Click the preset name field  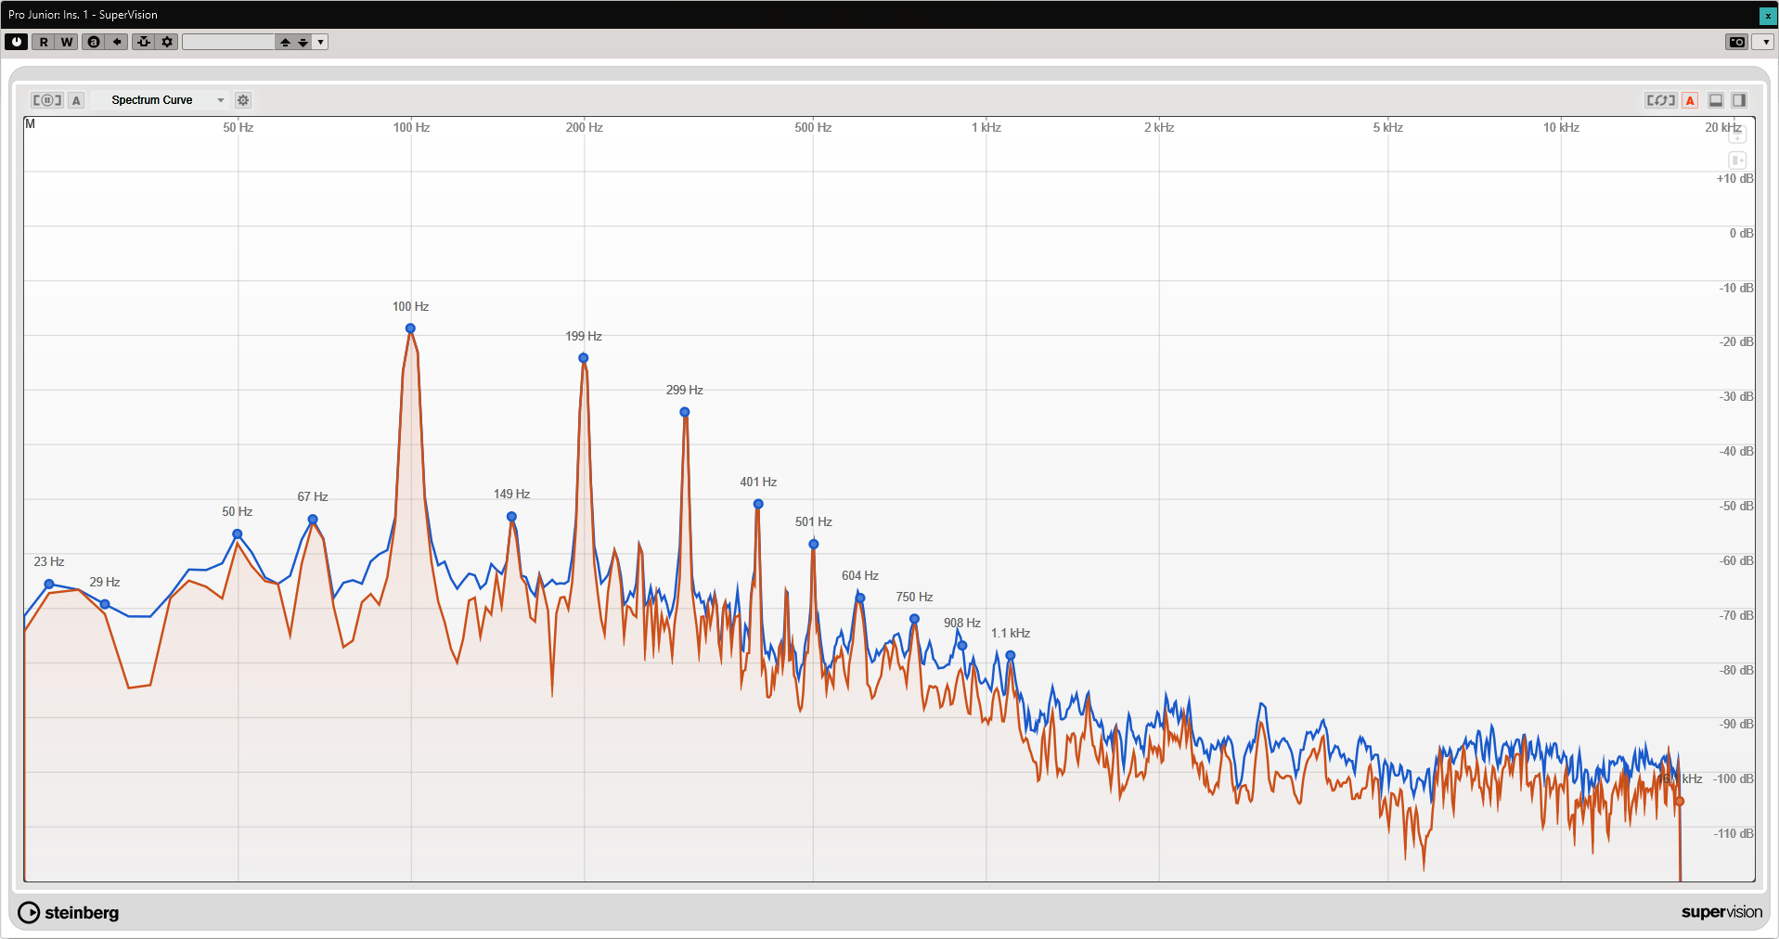pos(228,42)
